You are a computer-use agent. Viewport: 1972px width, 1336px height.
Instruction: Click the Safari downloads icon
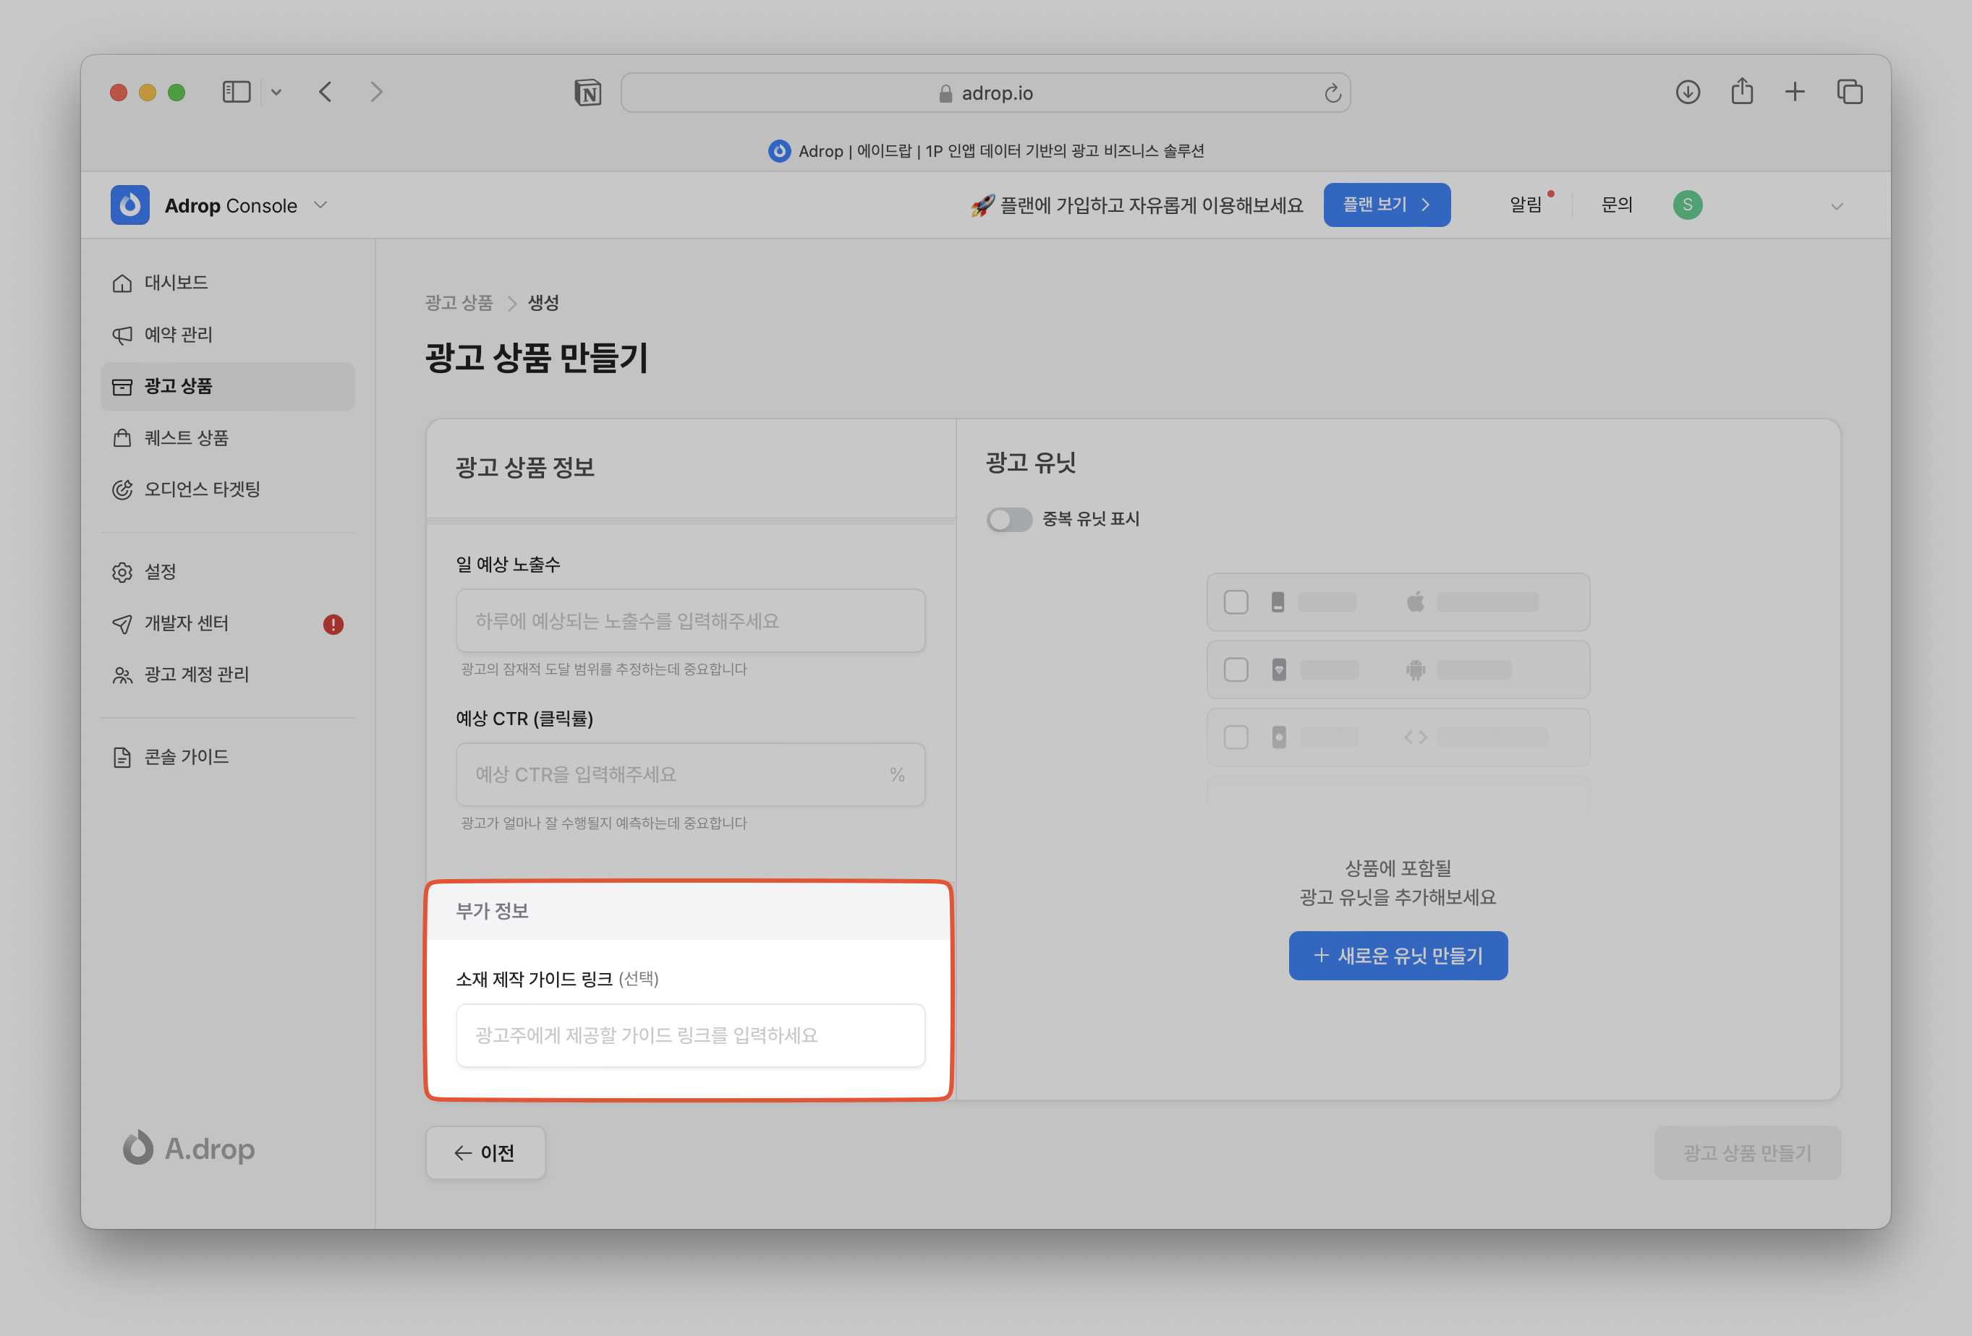pyautogui.click(x=1687, y=93)
